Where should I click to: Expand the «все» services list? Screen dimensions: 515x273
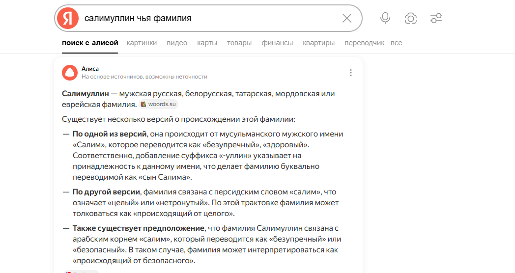pyautogui.click(x=396, y=43)
